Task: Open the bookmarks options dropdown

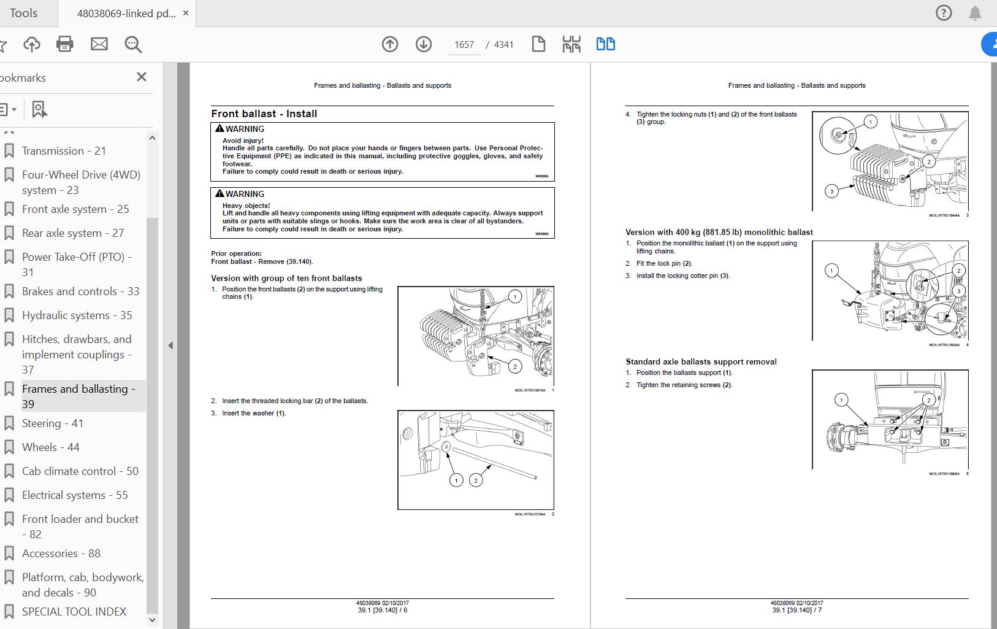Action: point(9,109)
